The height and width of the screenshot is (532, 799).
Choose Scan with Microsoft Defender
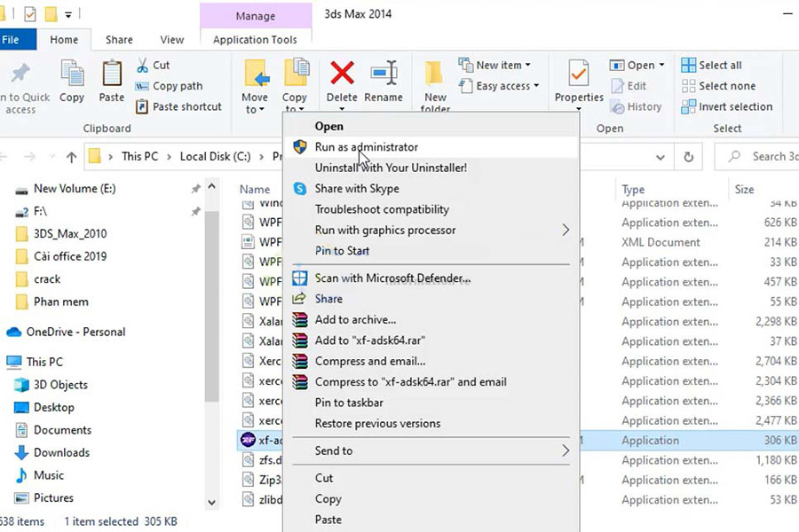[x=431, y=278]
